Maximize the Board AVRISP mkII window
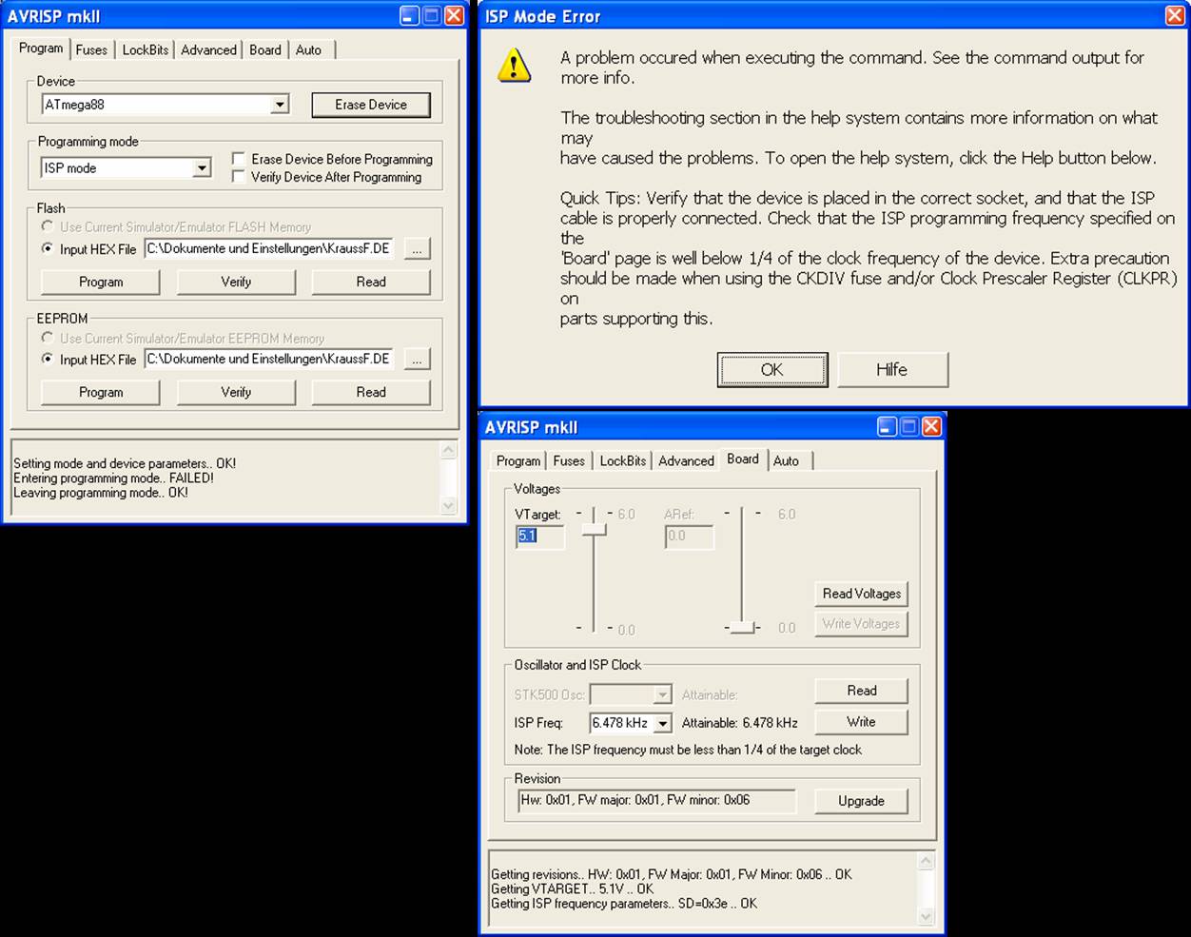 [909, 426]
